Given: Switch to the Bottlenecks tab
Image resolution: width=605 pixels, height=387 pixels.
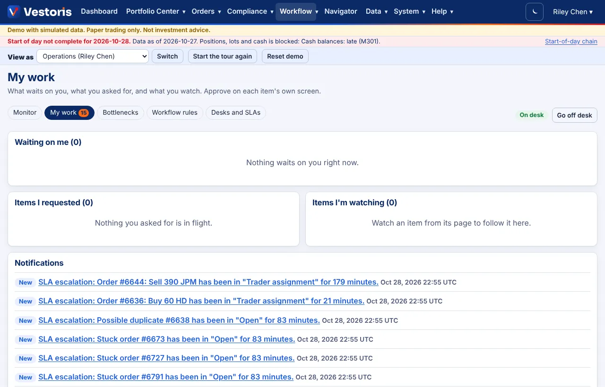Looking at the screenshot, I should (x=121, y=112).
